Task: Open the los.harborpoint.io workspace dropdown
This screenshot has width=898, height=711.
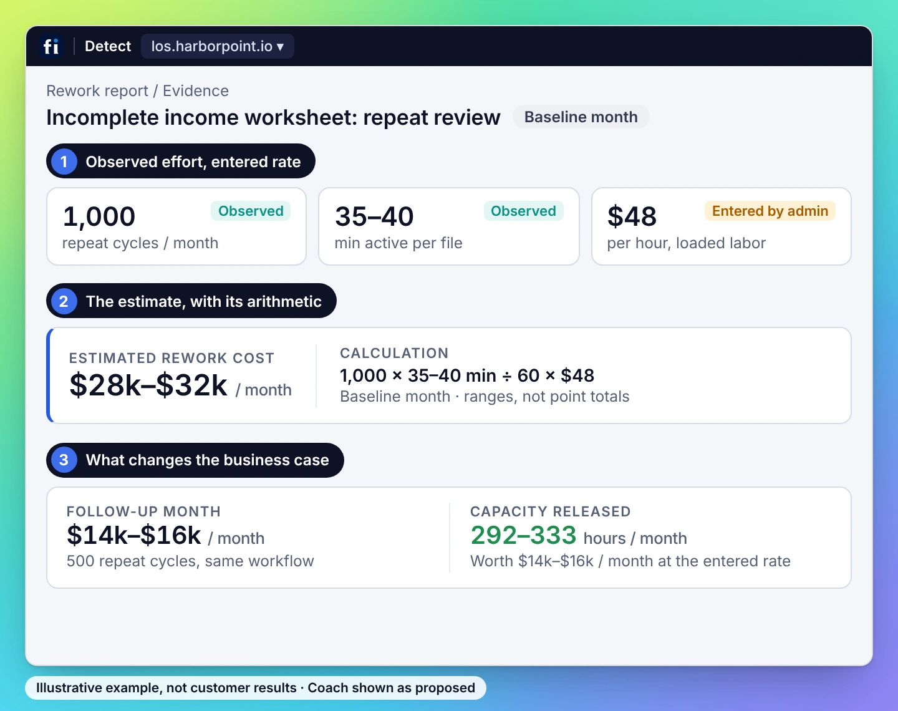Action: pyautogui.click(x=217, y=46)
